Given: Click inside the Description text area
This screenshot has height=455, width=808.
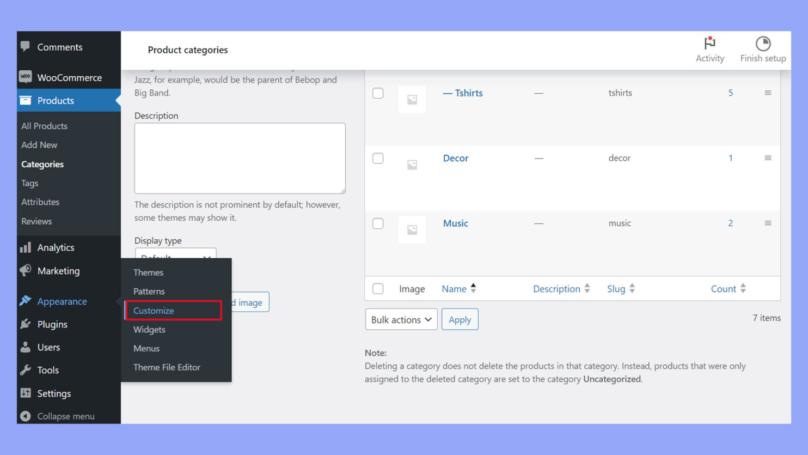Looking at the screenshot, I should (x=240, y=158).
